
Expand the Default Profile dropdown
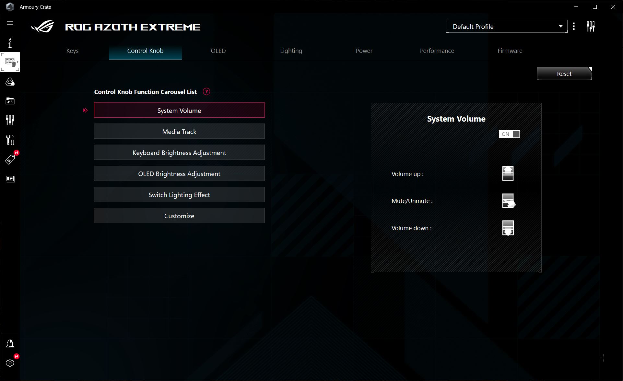tap(507, 26)
